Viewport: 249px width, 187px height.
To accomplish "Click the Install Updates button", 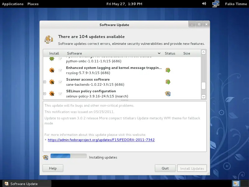I will 192,168.
